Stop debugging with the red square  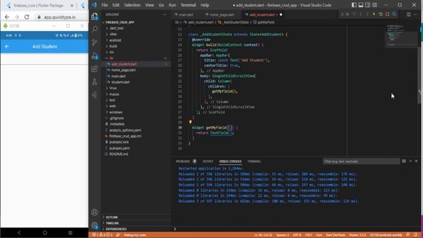(x=387, y=15)
